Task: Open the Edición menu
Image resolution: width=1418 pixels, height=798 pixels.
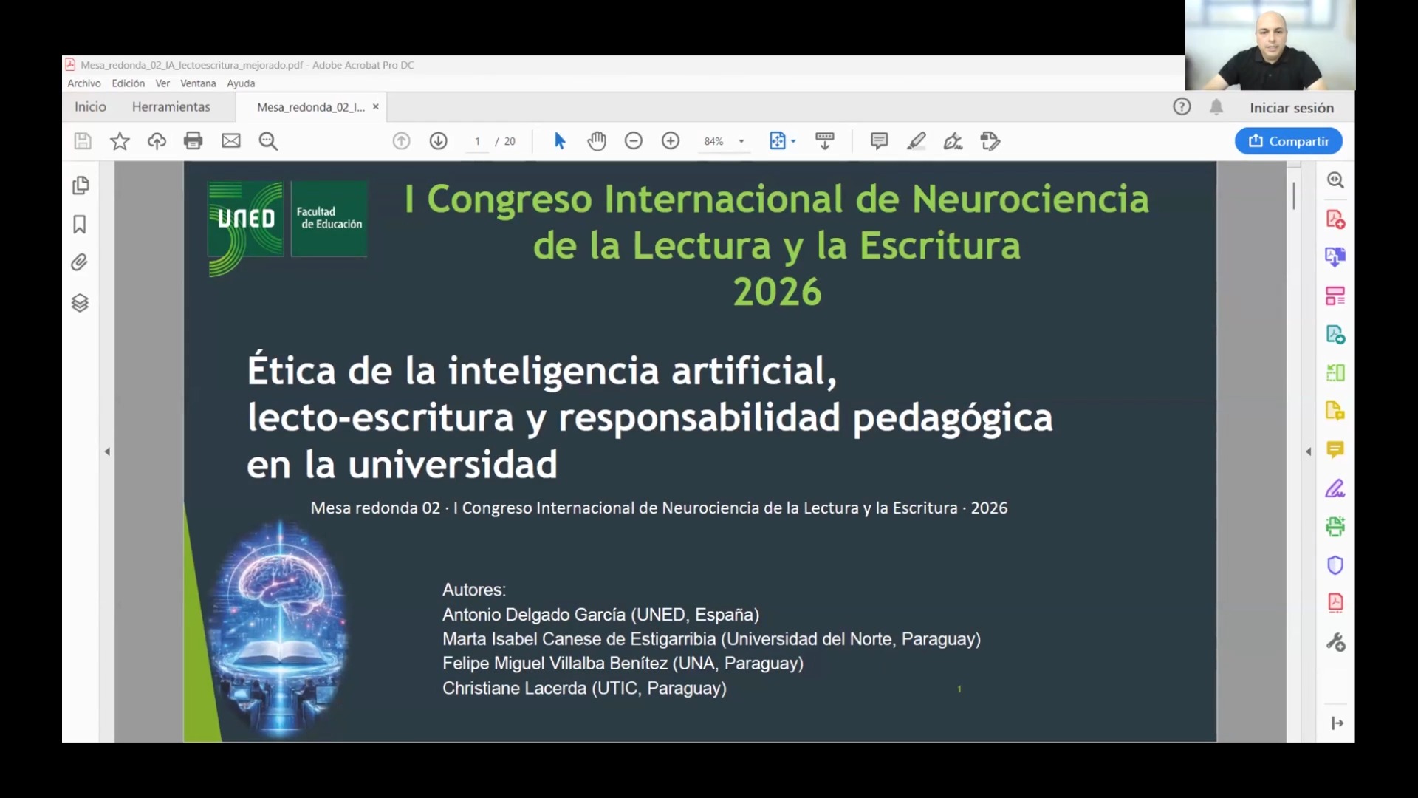Action: point(129,83)
